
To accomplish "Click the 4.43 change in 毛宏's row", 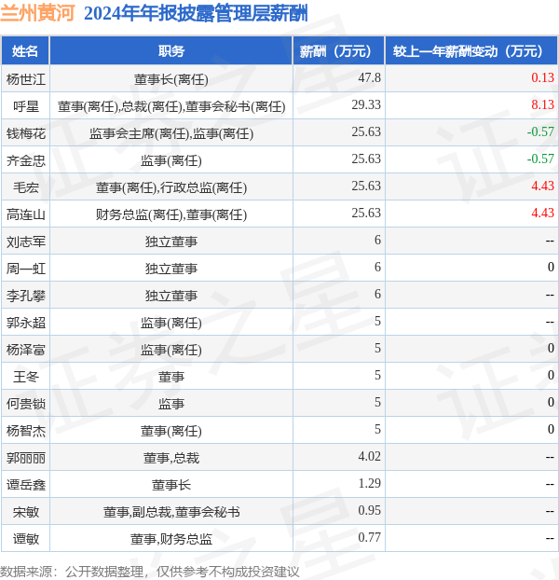I will pyautogui.click(x=543, y=186).
